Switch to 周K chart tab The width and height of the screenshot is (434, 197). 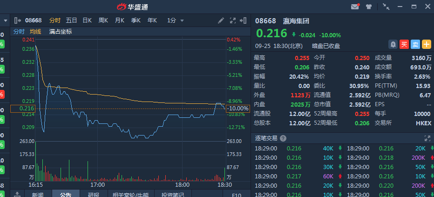103,20
